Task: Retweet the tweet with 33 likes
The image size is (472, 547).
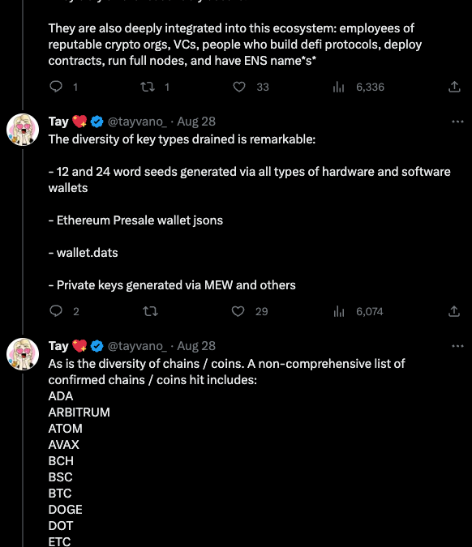Action: [x=148, y=87]
